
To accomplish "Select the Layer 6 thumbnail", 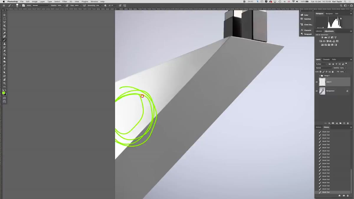I will click(x=322, y=82).
